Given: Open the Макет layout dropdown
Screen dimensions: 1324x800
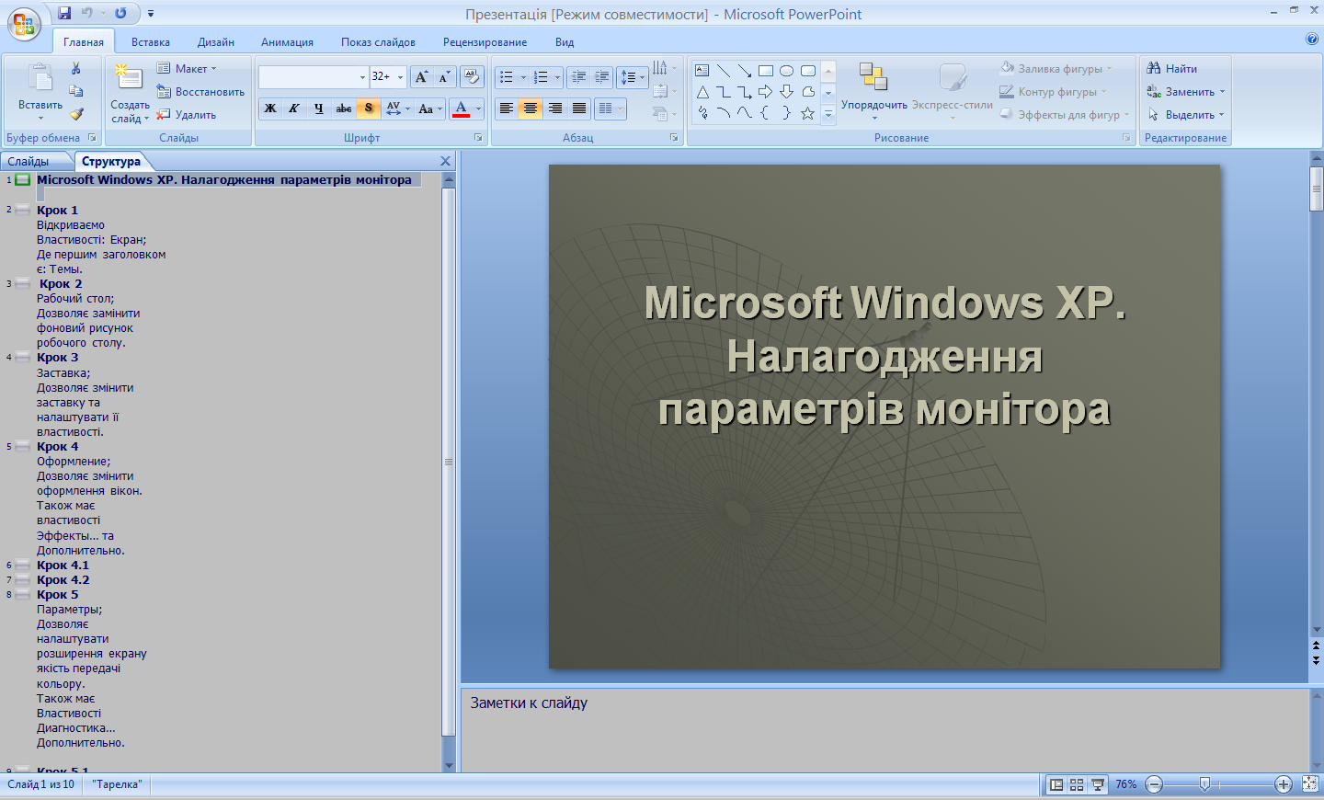Looking at the screenshot, I should (187, 69).
